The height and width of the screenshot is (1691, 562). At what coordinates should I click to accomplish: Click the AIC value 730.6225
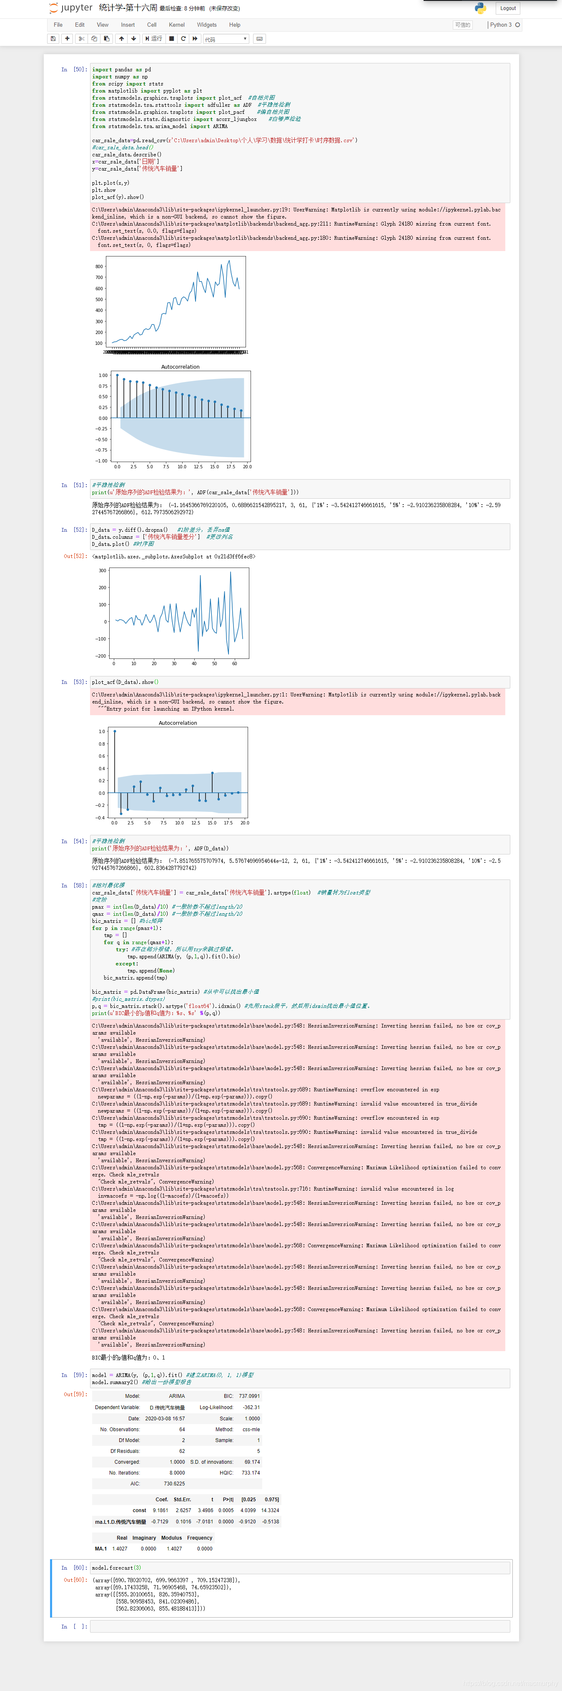tap(174, 1483)
